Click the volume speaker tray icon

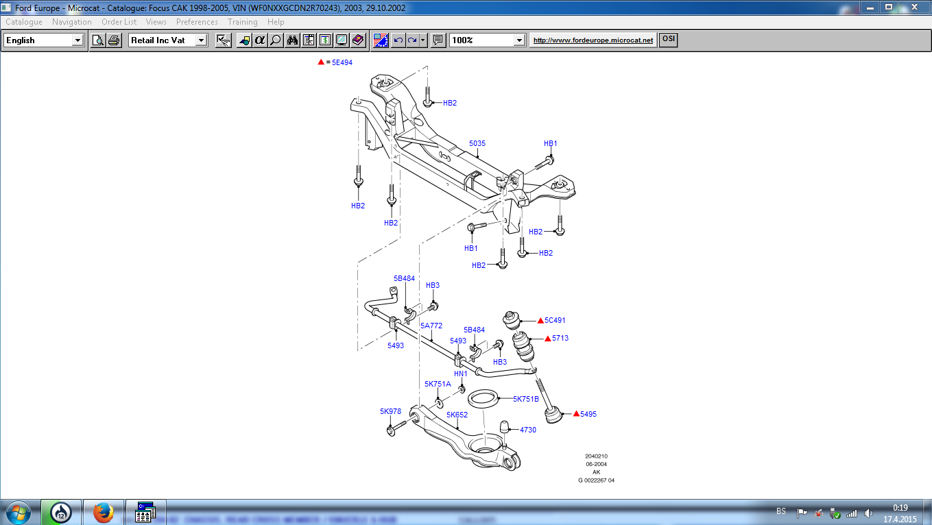tap(869, 513)
